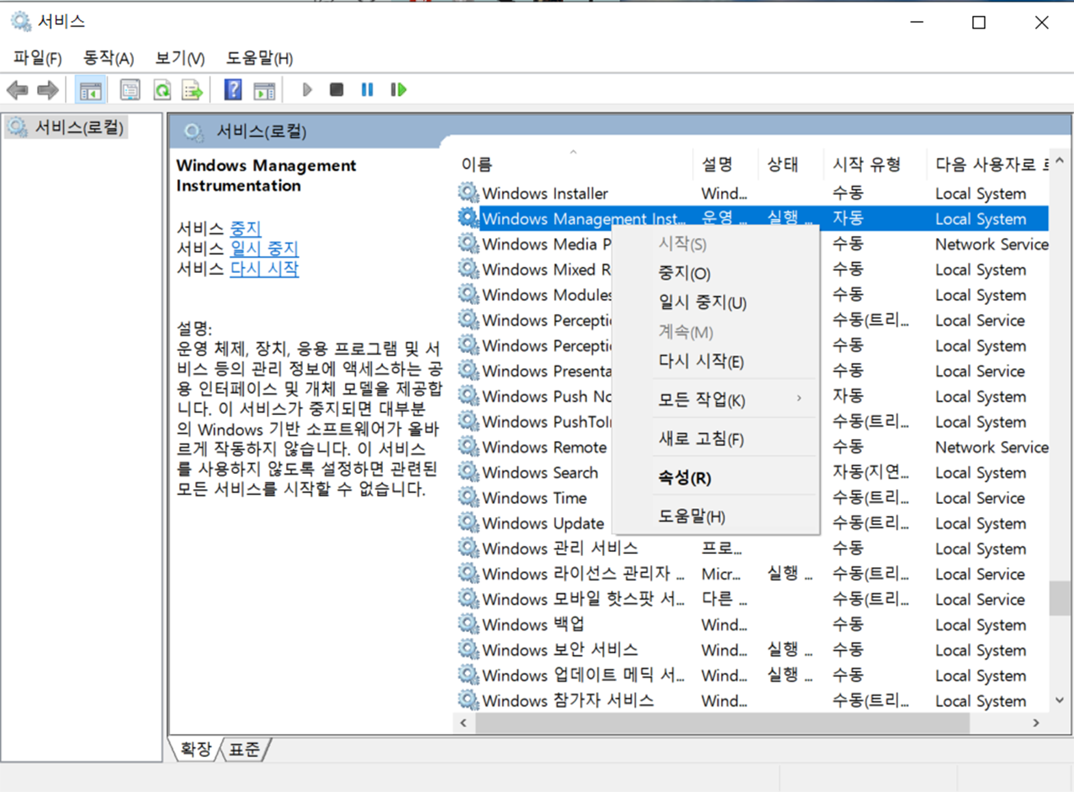
Task: Click the Windows 백업 service gear icon
Action: pos(468,624)
